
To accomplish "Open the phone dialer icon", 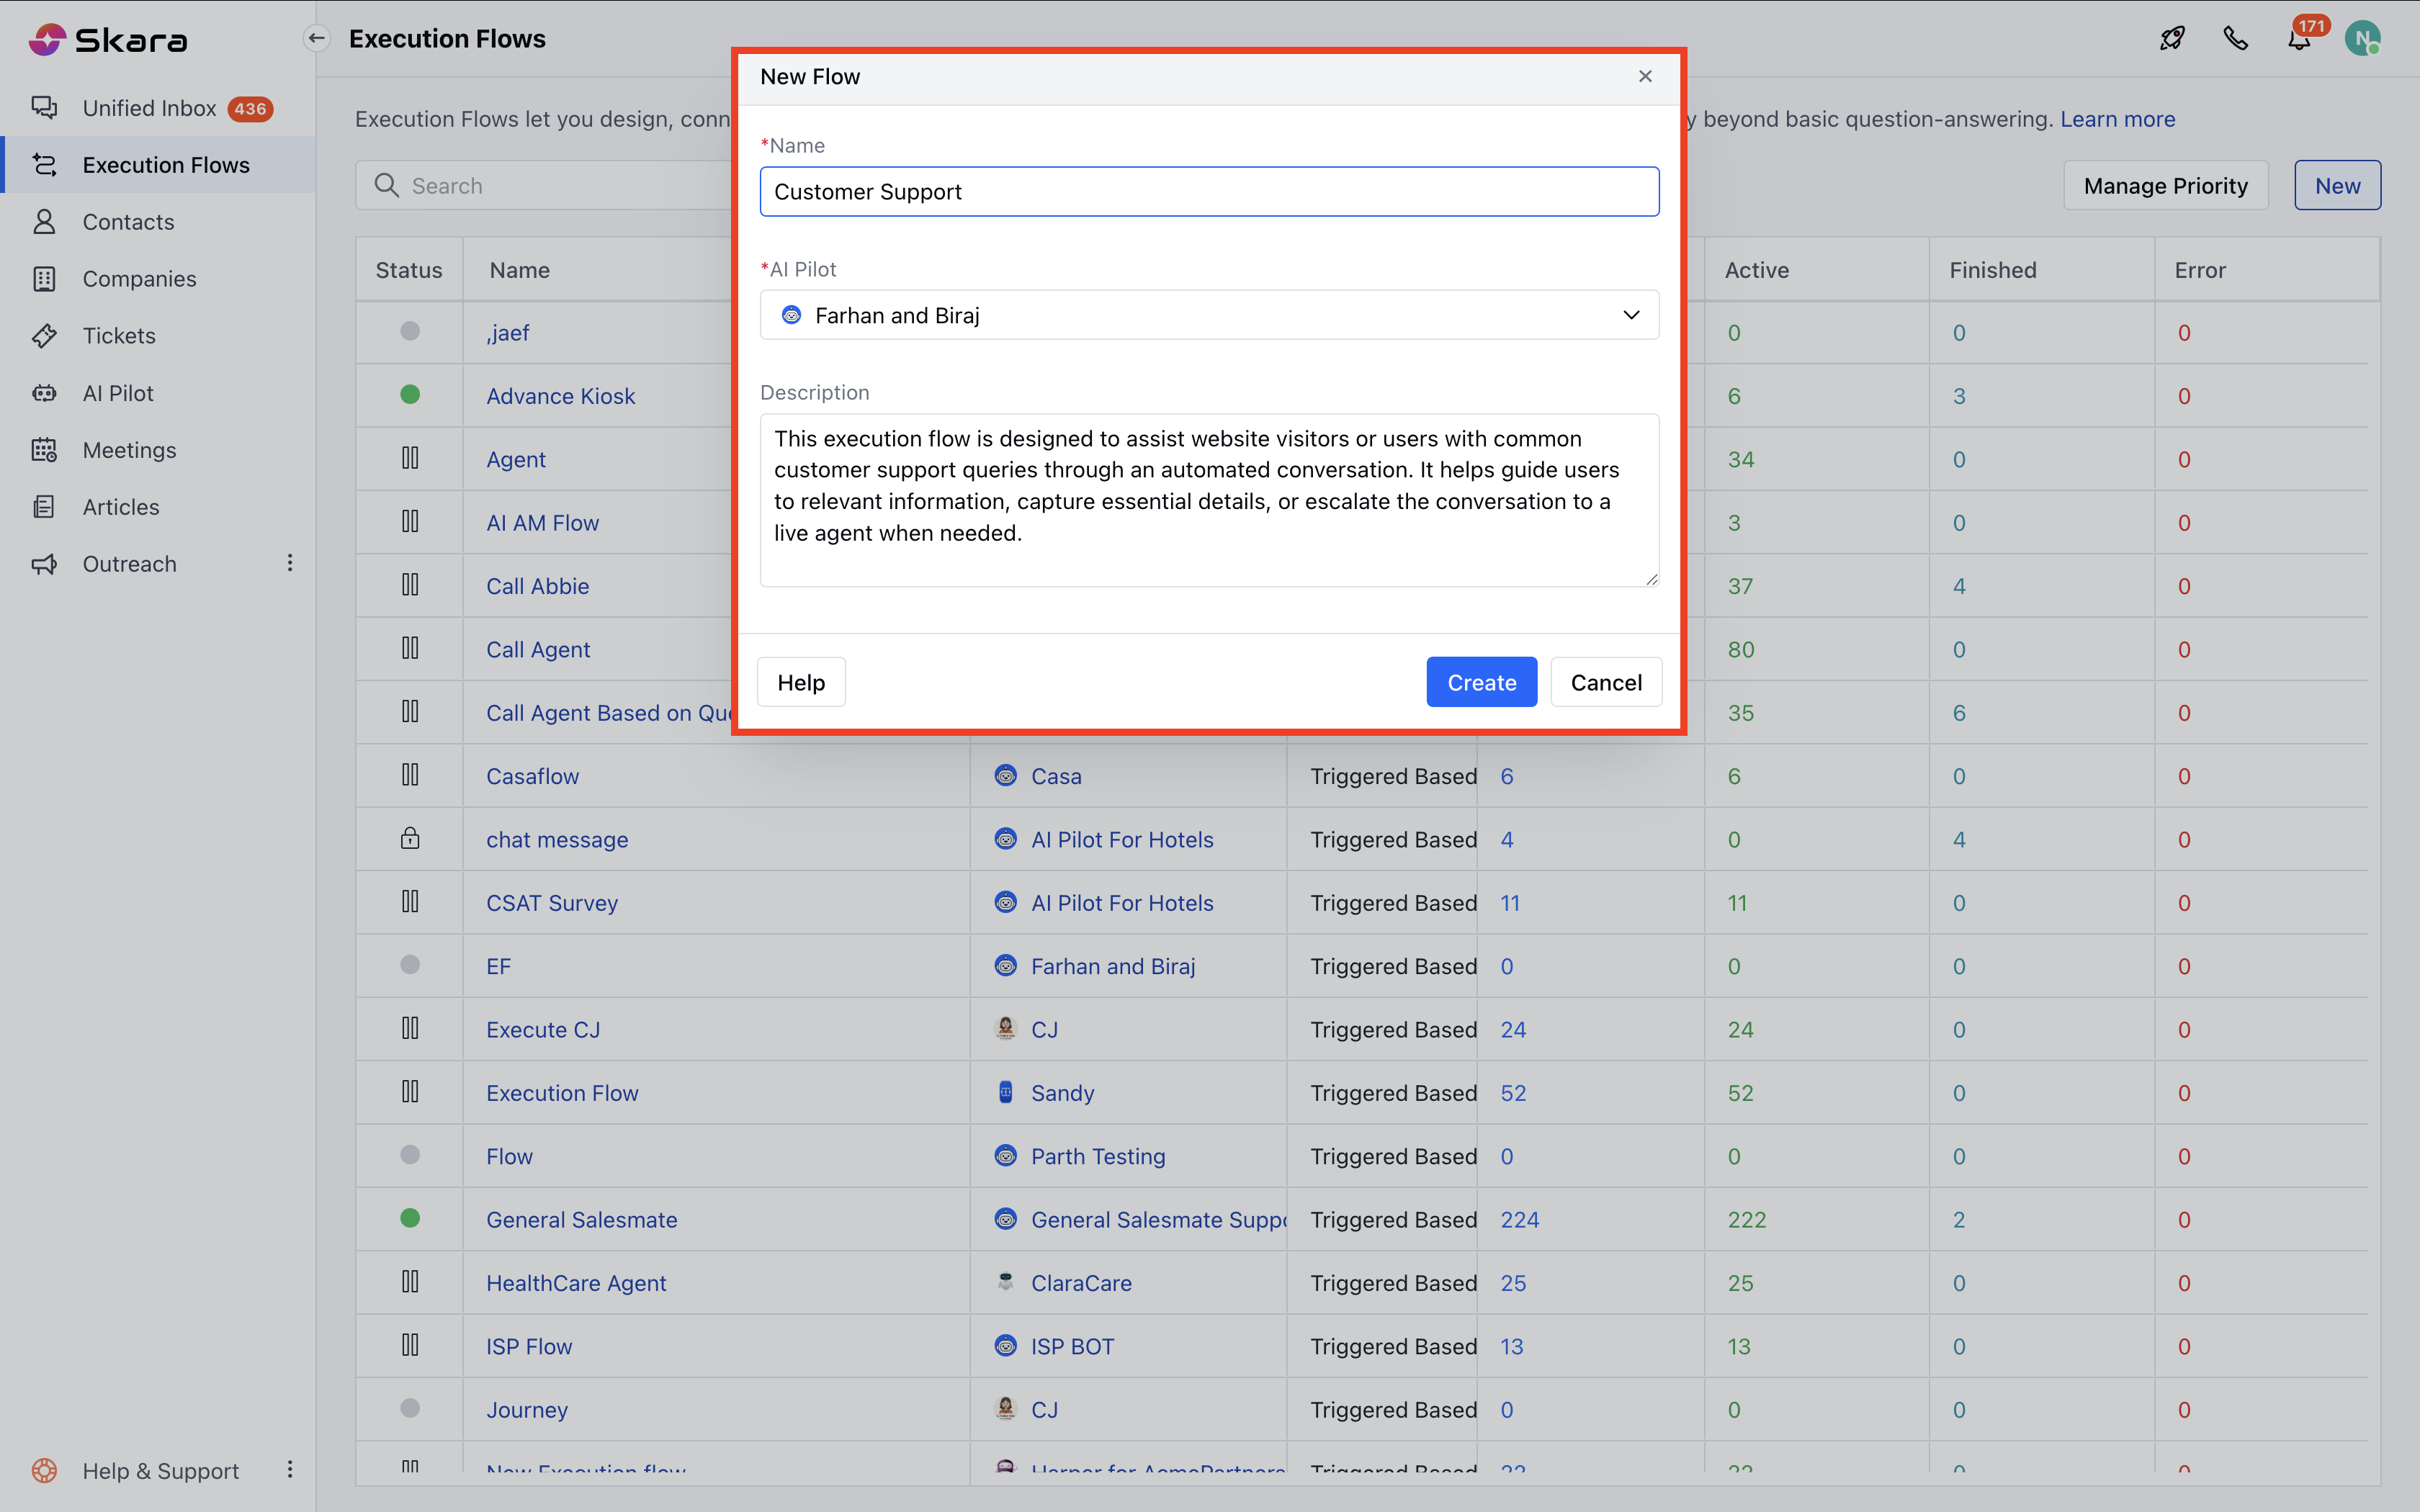I will 2235,39.
